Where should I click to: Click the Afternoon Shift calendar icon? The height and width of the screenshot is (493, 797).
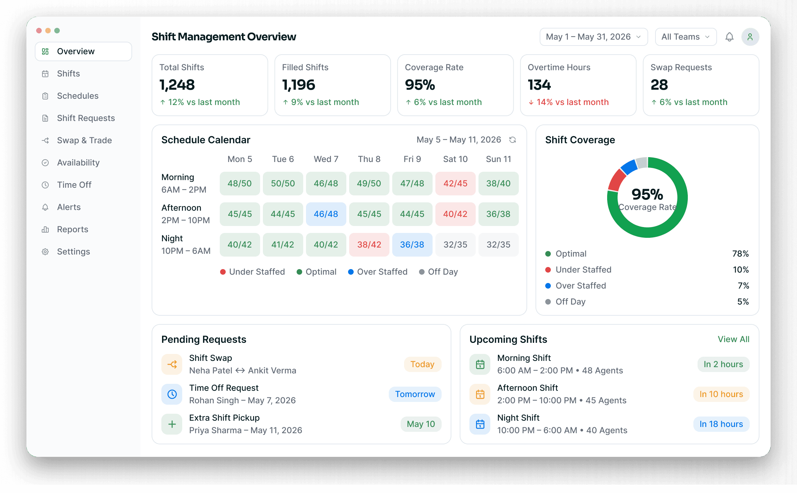pos(480,394)
